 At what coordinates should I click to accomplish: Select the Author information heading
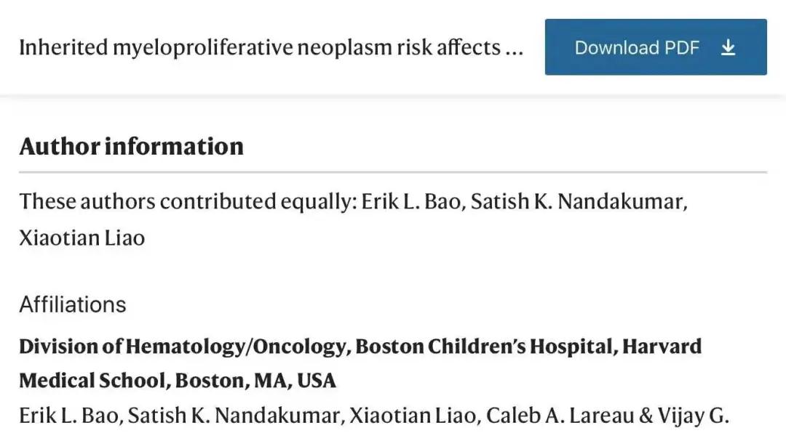pyautogui.click(x=131, y=146)
